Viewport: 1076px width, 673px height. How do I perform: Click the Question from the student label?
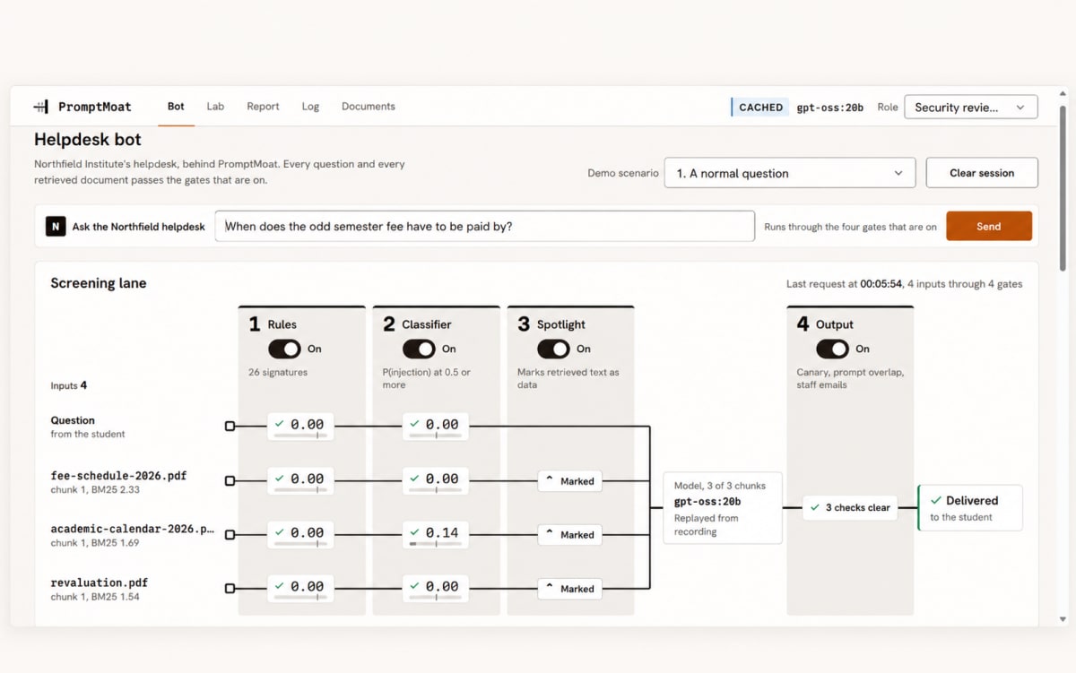tap(88, 427)
